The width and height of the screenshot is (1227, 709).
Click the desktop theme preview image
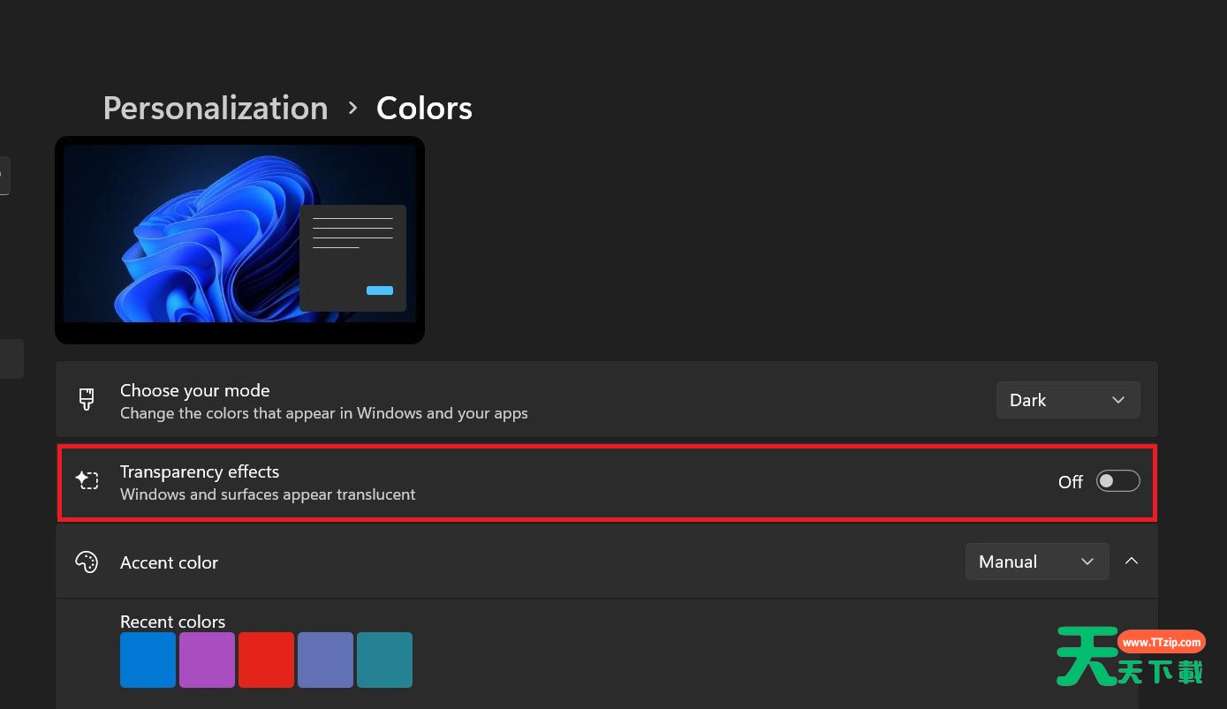239,239
